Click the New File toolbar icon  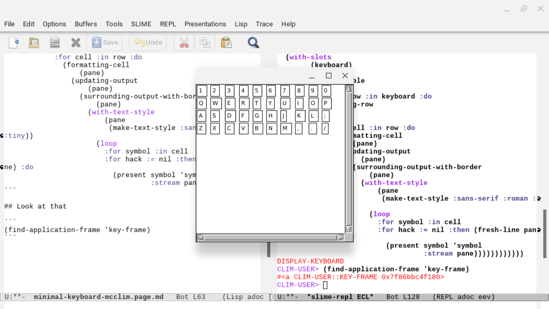point(14,42)
